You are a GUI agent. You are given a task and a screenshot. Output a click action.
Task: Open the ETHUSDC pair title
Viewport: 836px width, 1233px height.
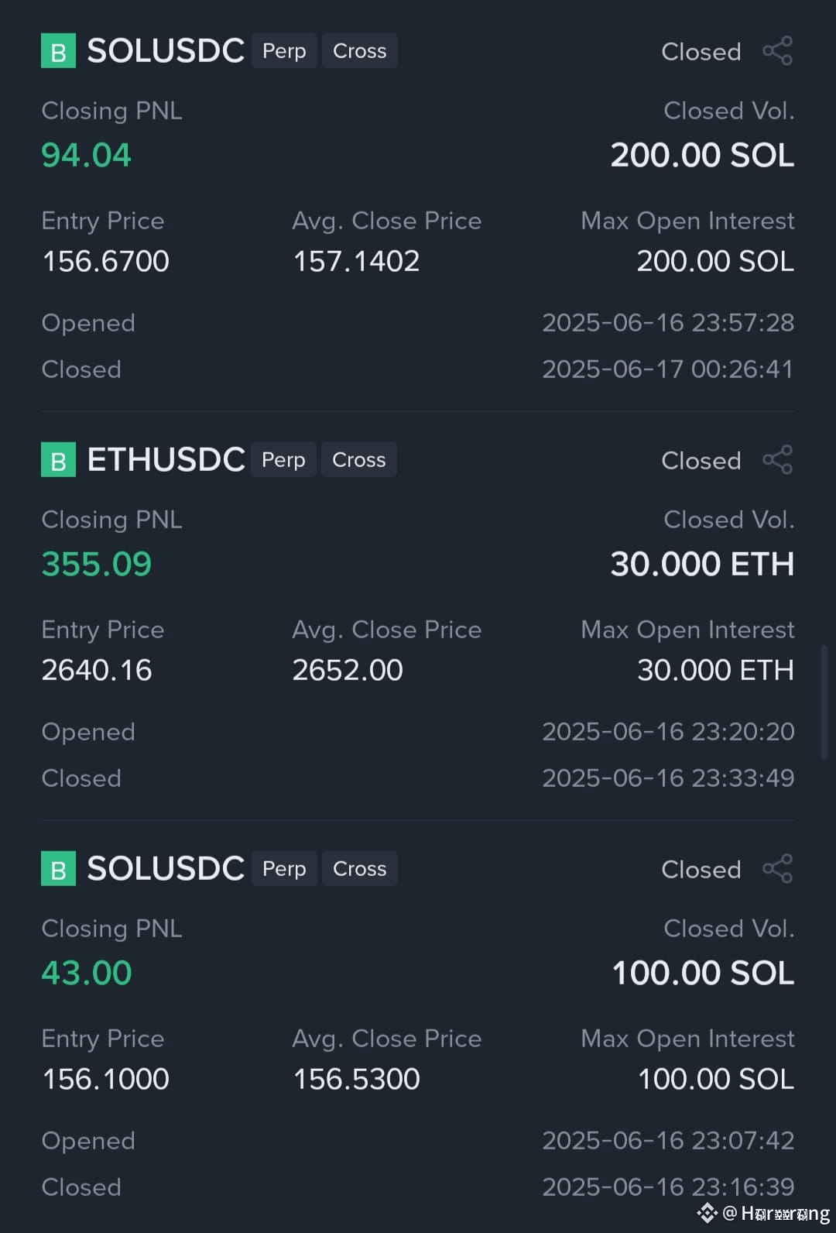(166, 460)
